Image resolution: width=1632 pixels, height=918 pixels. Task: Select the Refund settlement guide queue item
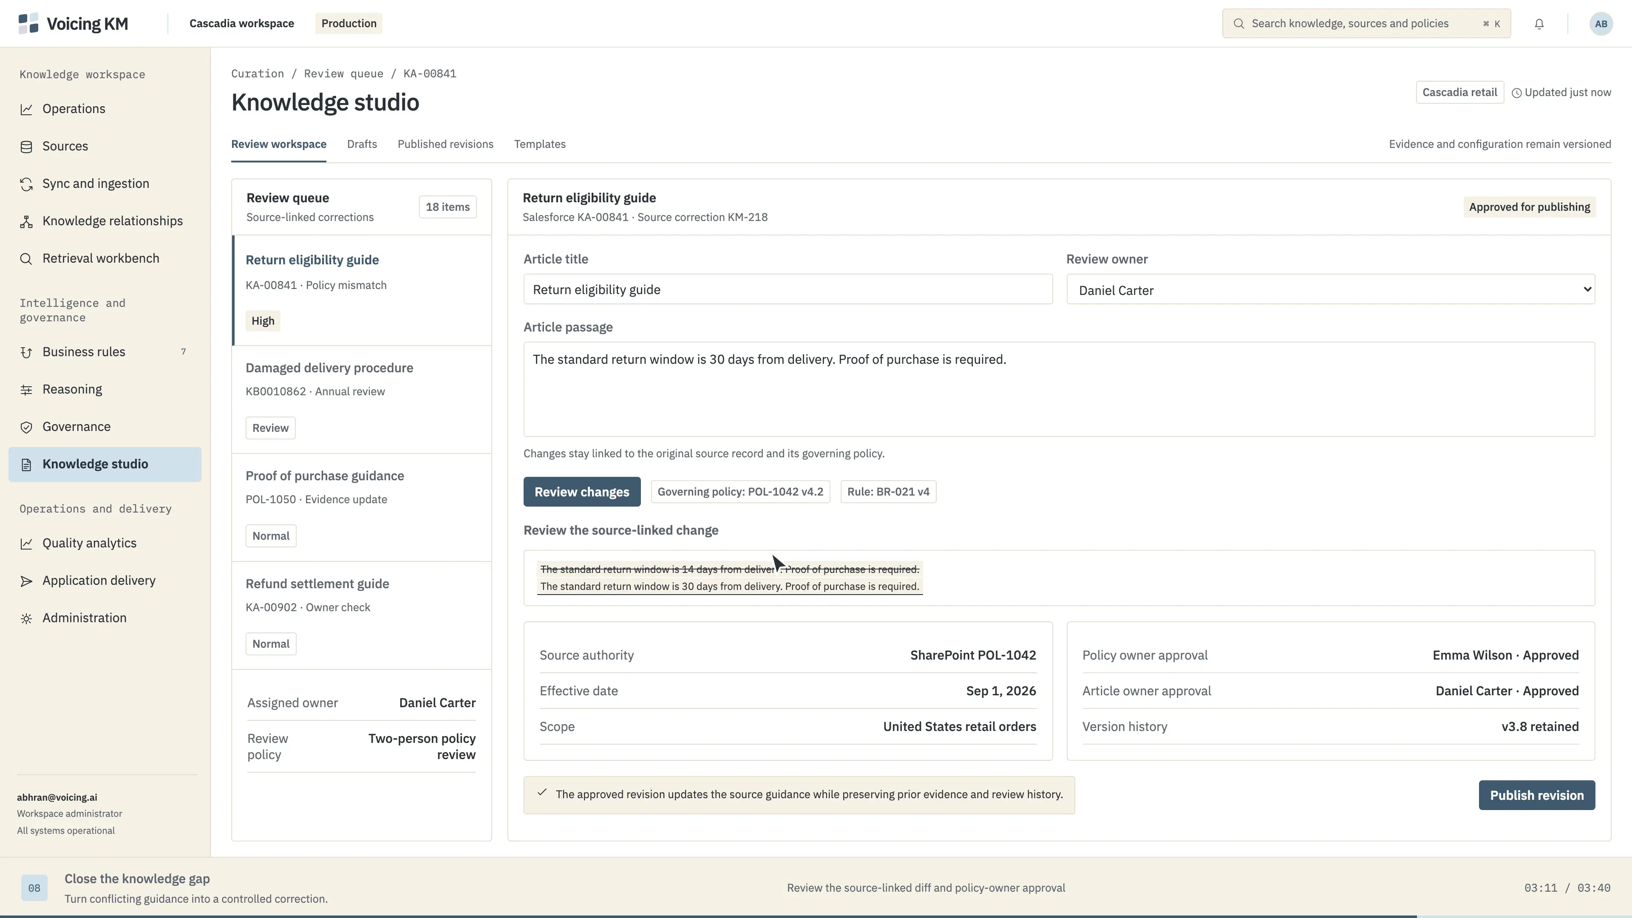362,615
